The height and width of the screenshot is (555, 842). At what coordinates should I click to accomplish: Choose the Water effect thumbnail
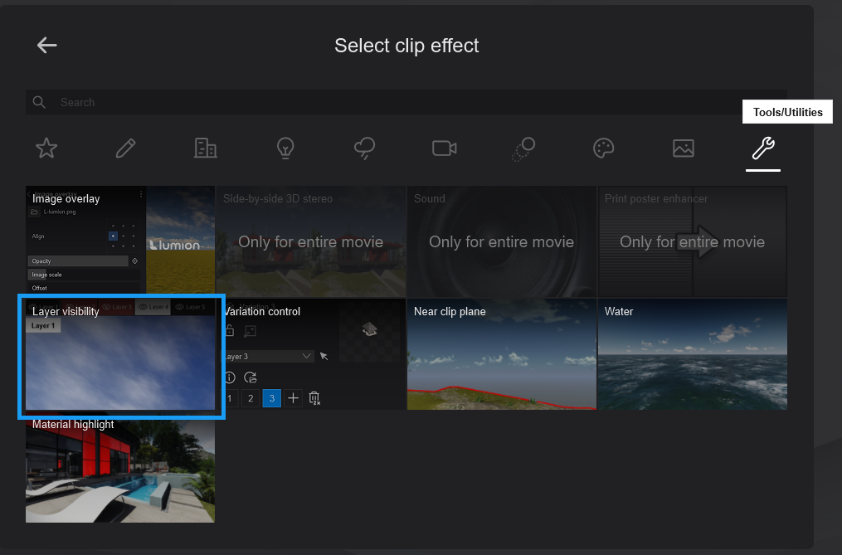coord(692,355)
